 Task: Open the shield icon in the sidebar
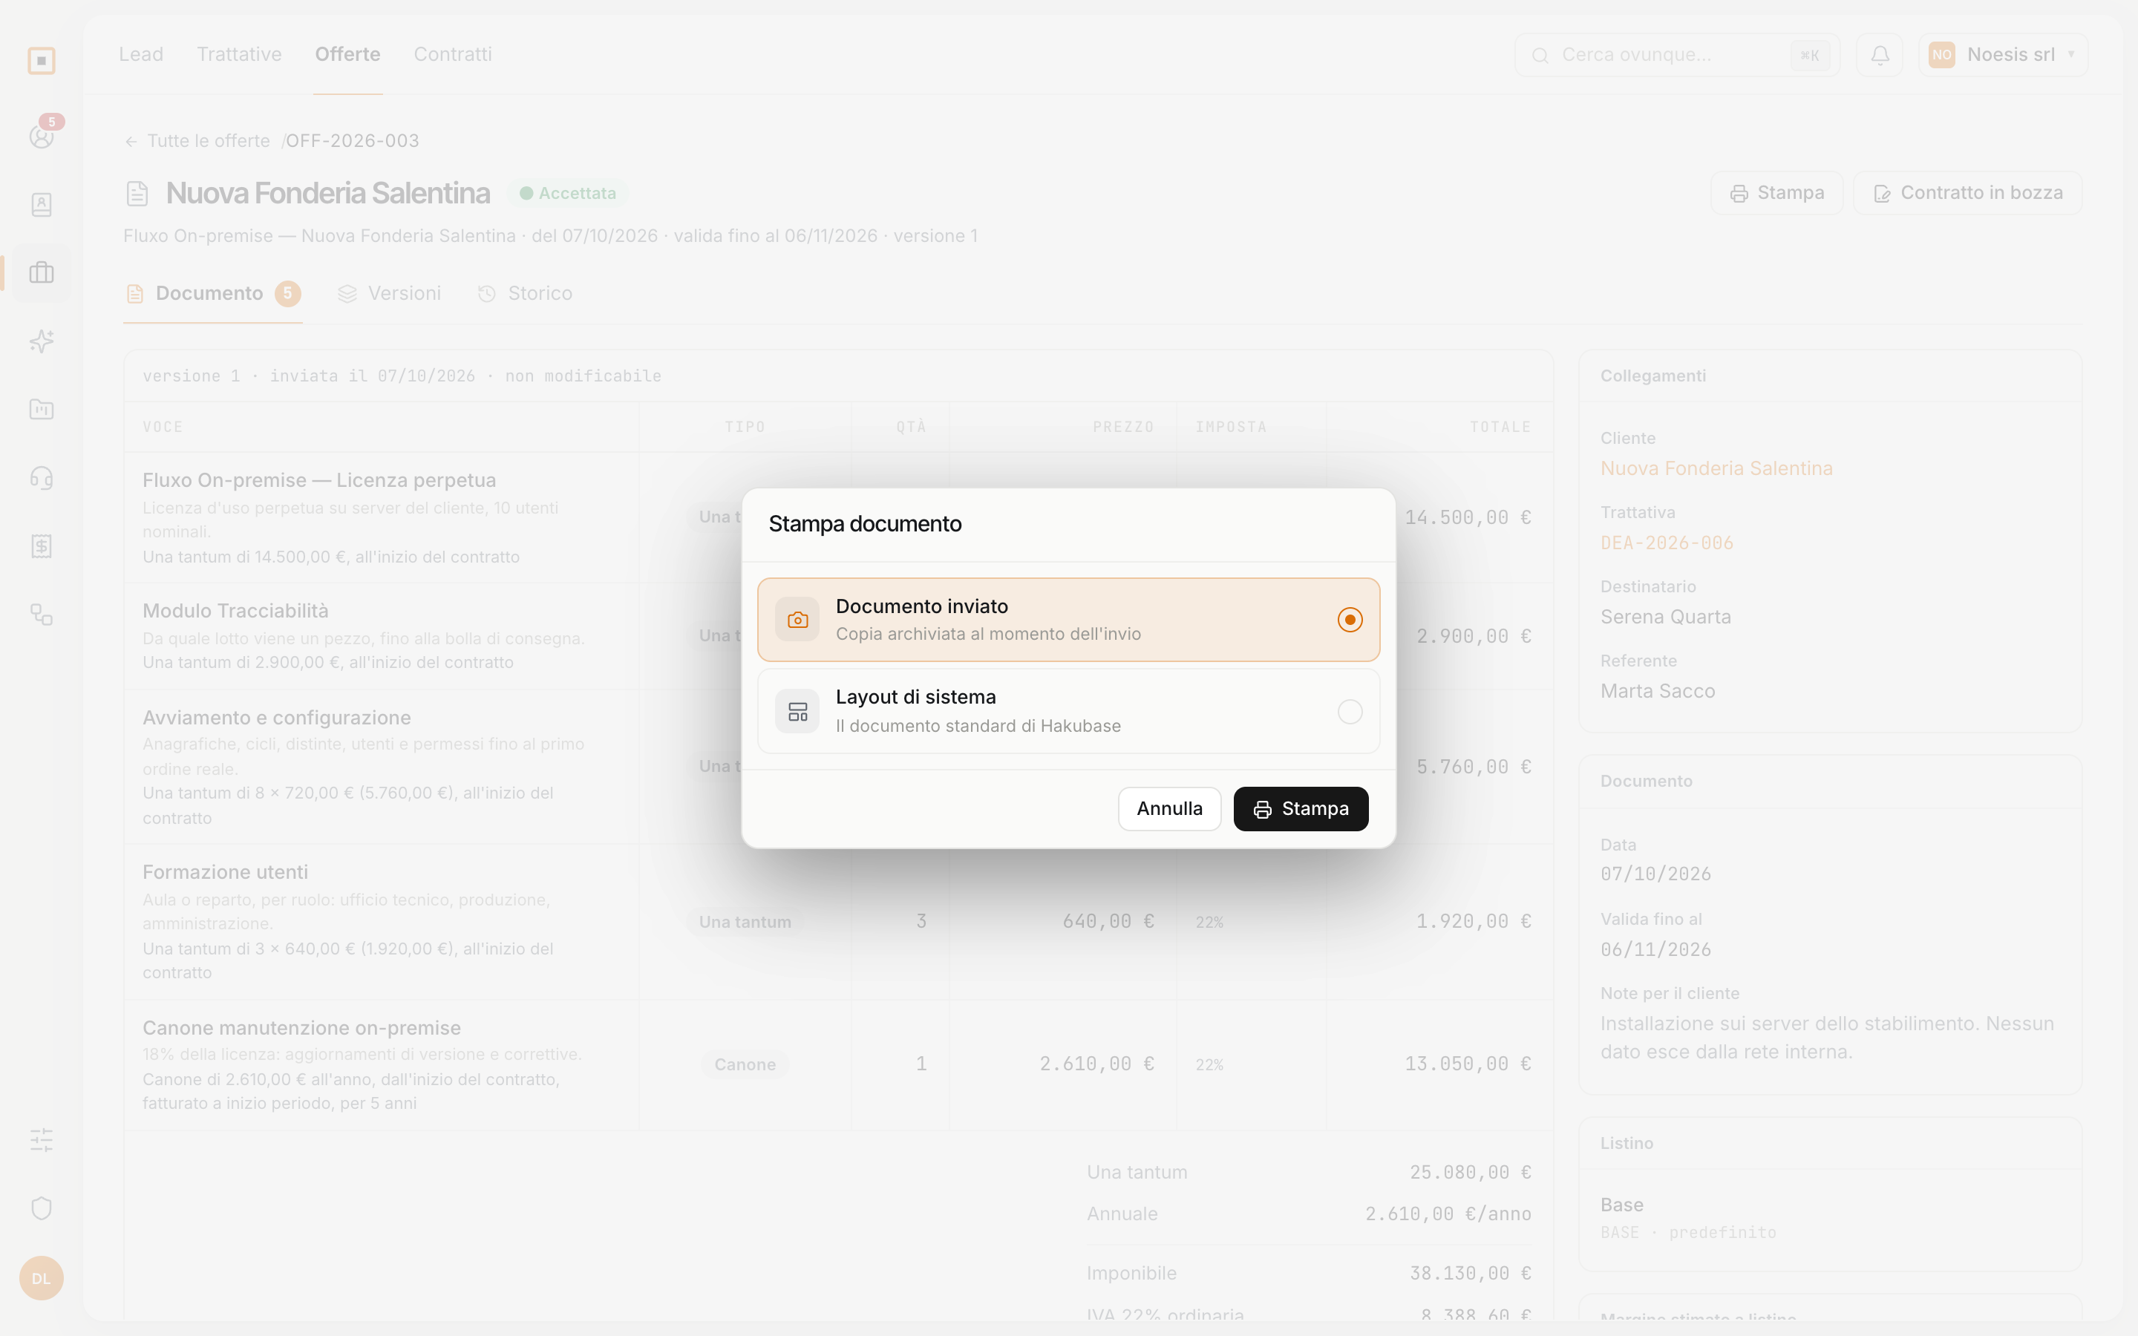42,1208
